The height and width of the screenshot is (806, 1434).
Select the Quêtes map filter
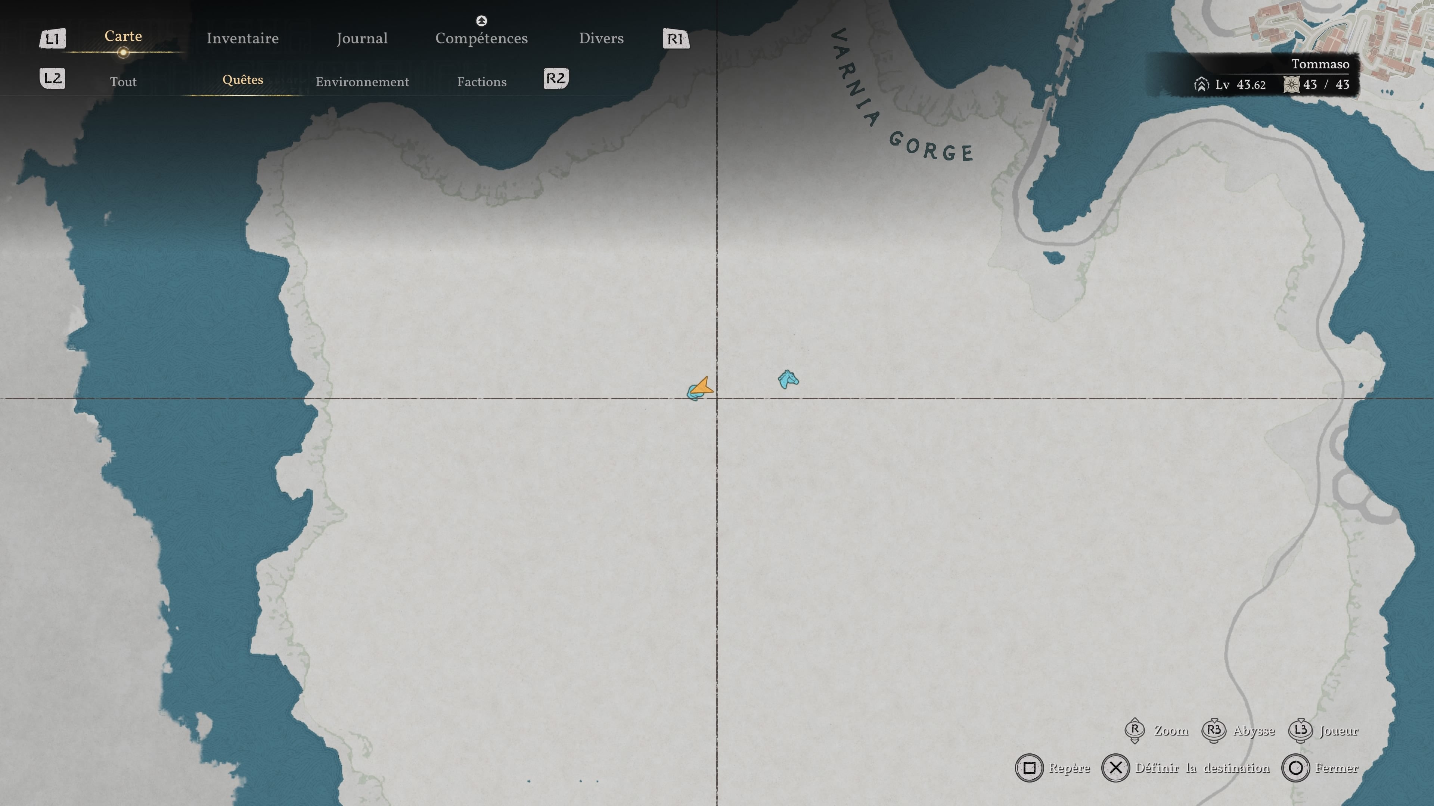[x=243, y=79]
